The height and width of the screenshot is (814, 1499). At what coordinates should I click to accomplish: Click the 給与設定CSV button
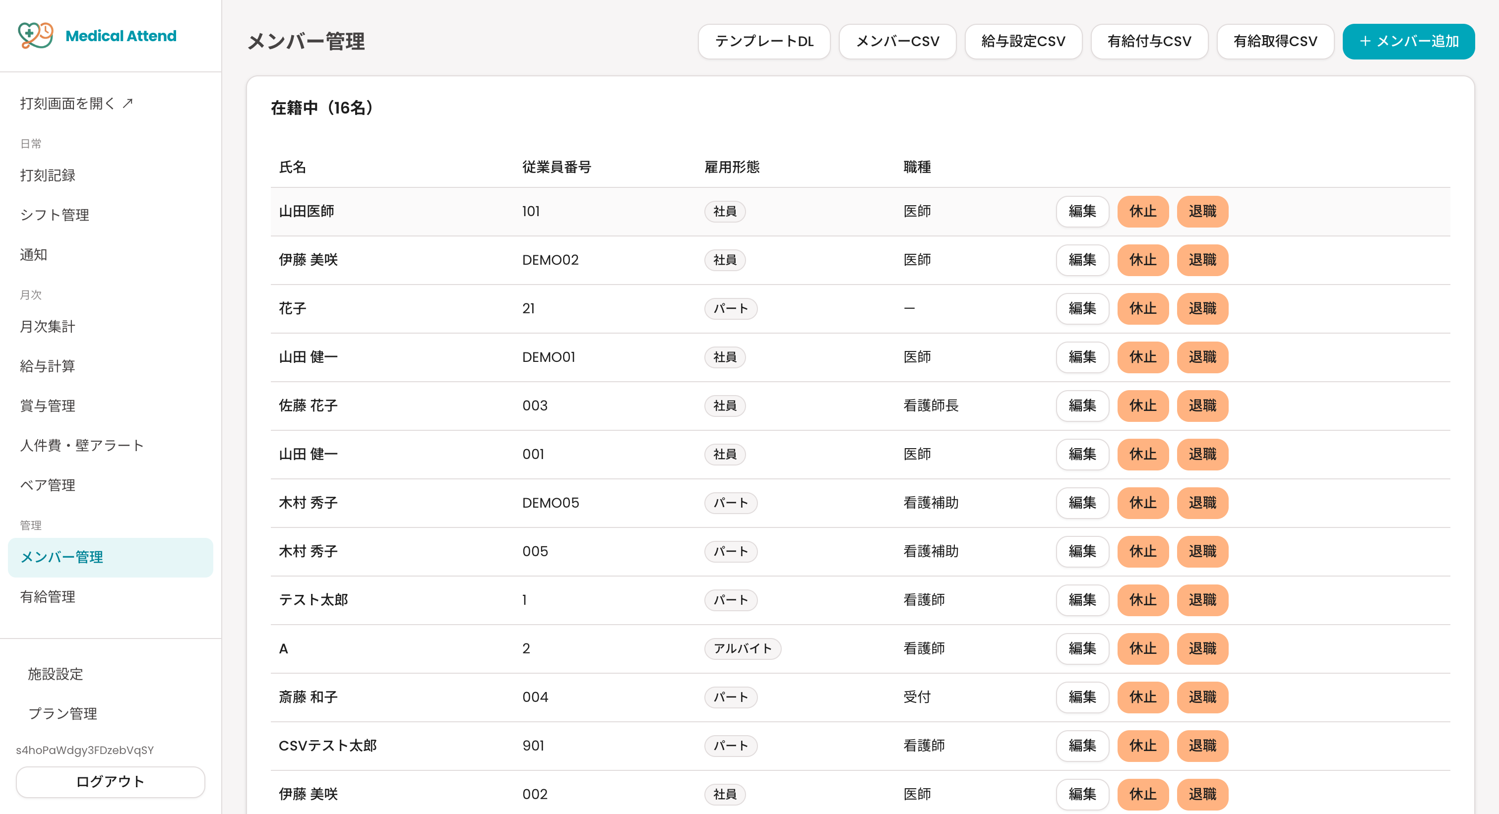pyautogui.click(x=1023, y=41)
